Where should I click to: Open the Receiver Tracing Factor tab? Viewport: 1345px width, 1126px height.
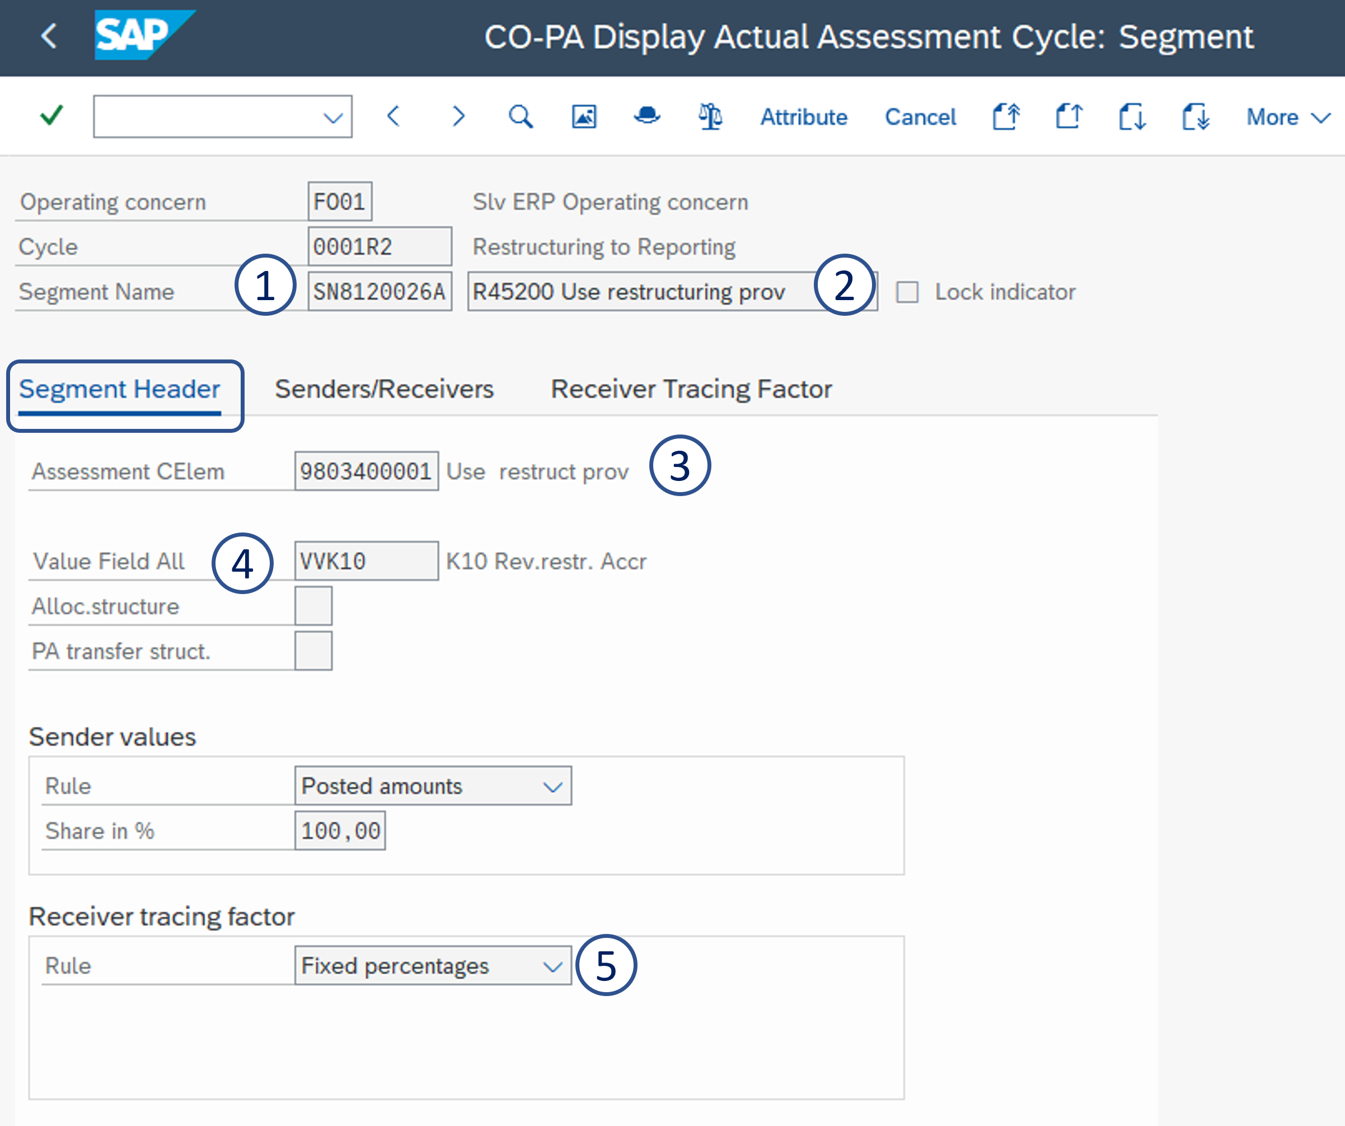691,389
